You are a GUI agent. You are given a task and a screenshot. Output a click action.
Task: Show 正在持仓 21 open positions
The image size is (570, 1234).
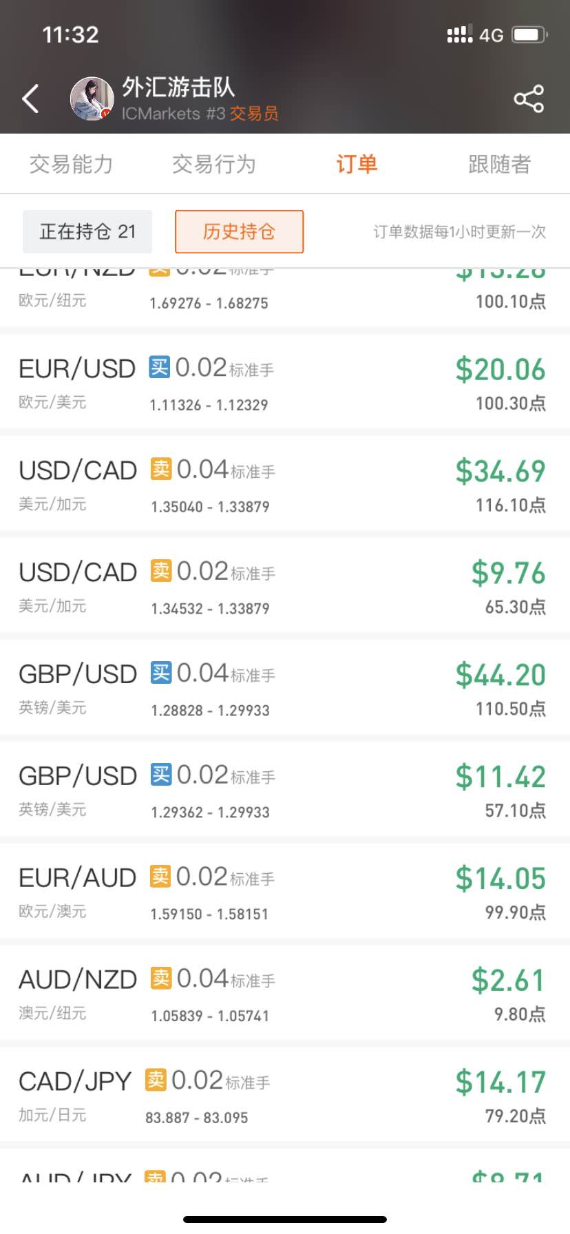point(87,231)
